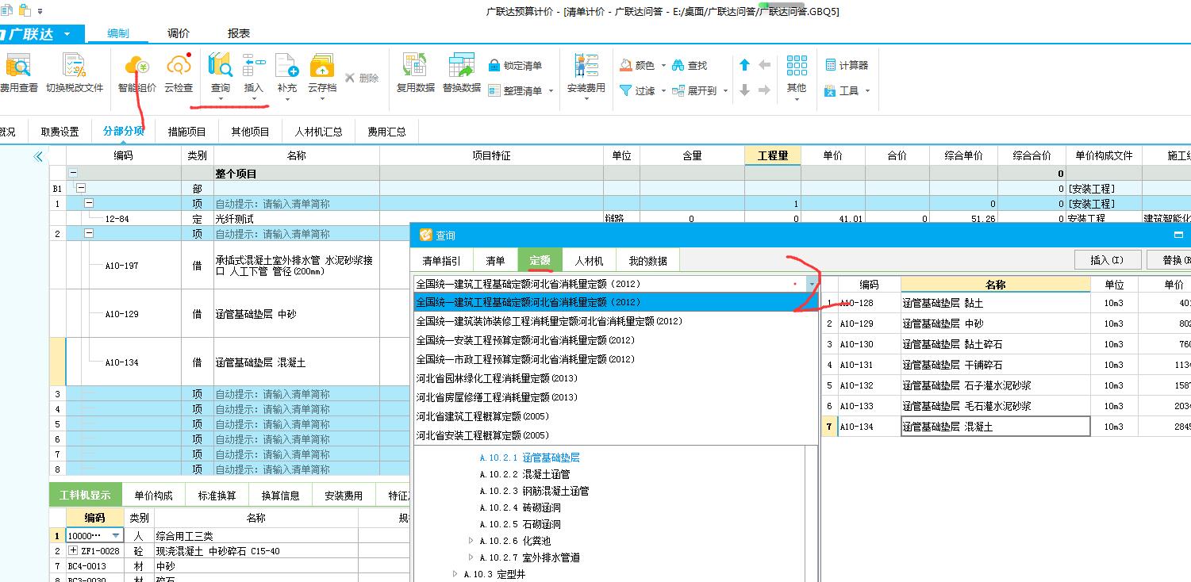Expand tree node A.10.3 定型井

coord(455,574)
